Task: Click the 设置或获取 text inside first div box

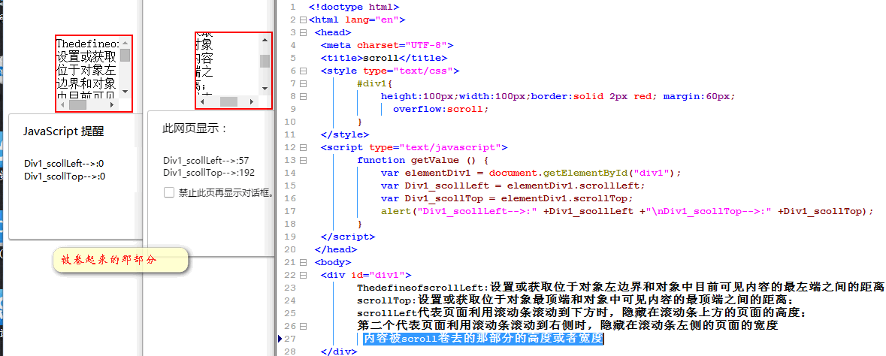Action: point(86,58)
